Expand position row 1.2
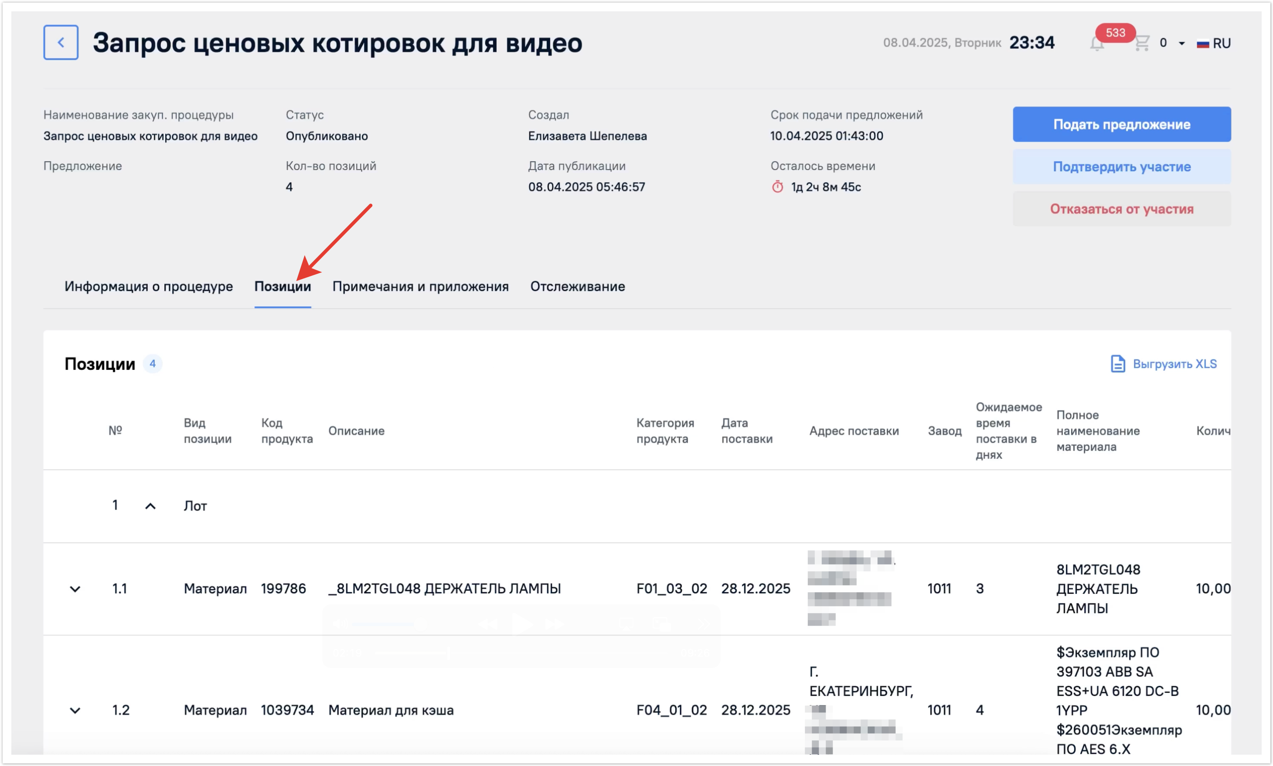 [75, 711]
